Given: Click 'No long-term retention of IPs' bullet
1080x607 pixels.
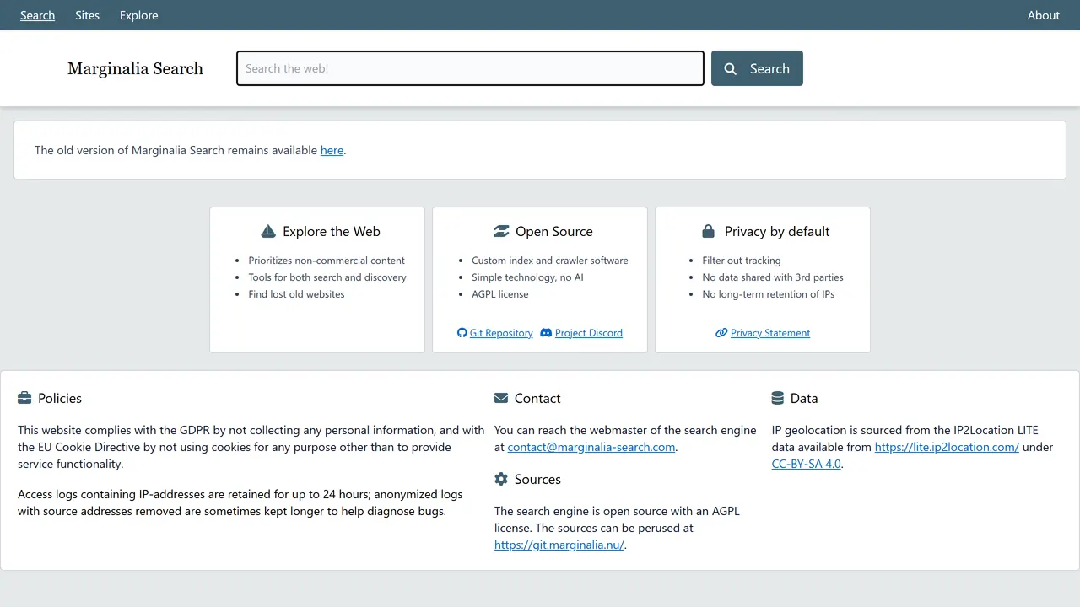Looking at the screenshot, I should pyautogui.click(x=769, y=294).
